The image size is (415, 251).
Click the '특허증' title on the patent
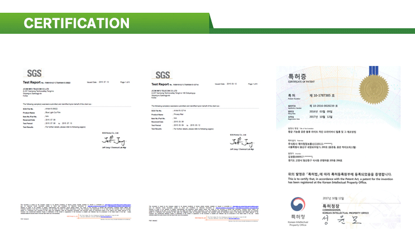tap(297, 76)
